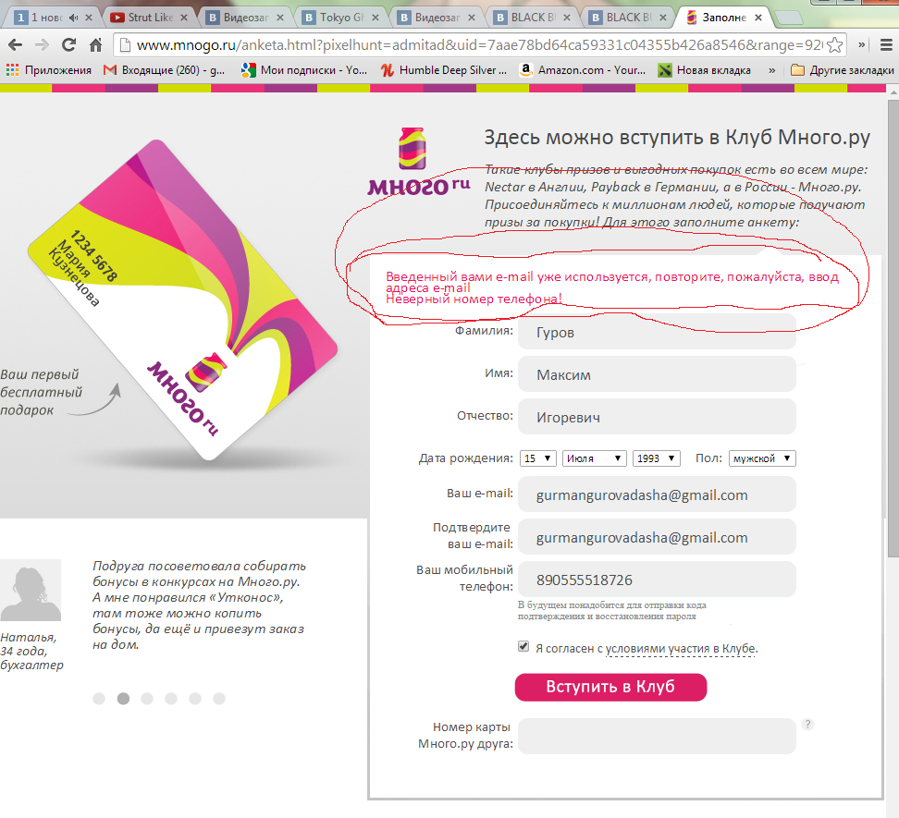Open the Пол dropdown showing мужской

point(762,458)
